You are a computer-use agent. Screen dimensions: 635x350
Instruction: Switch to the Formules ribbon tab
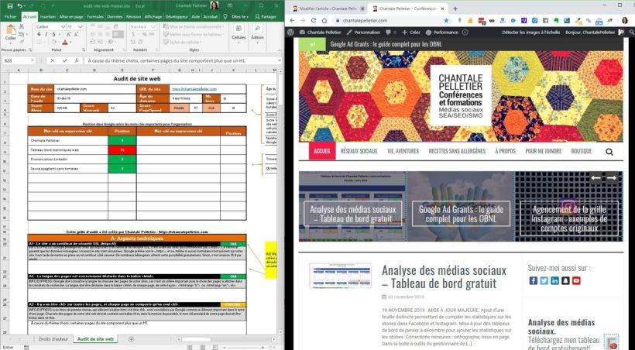click(x=95, y=16)
